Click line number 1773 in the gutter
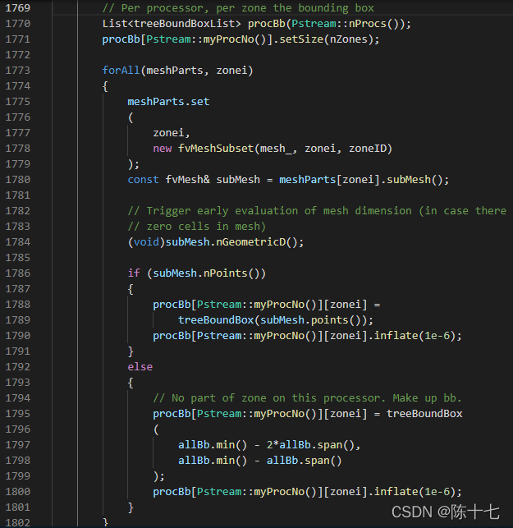The width and height of the screenshot is (513, 528). pos(18,71)
